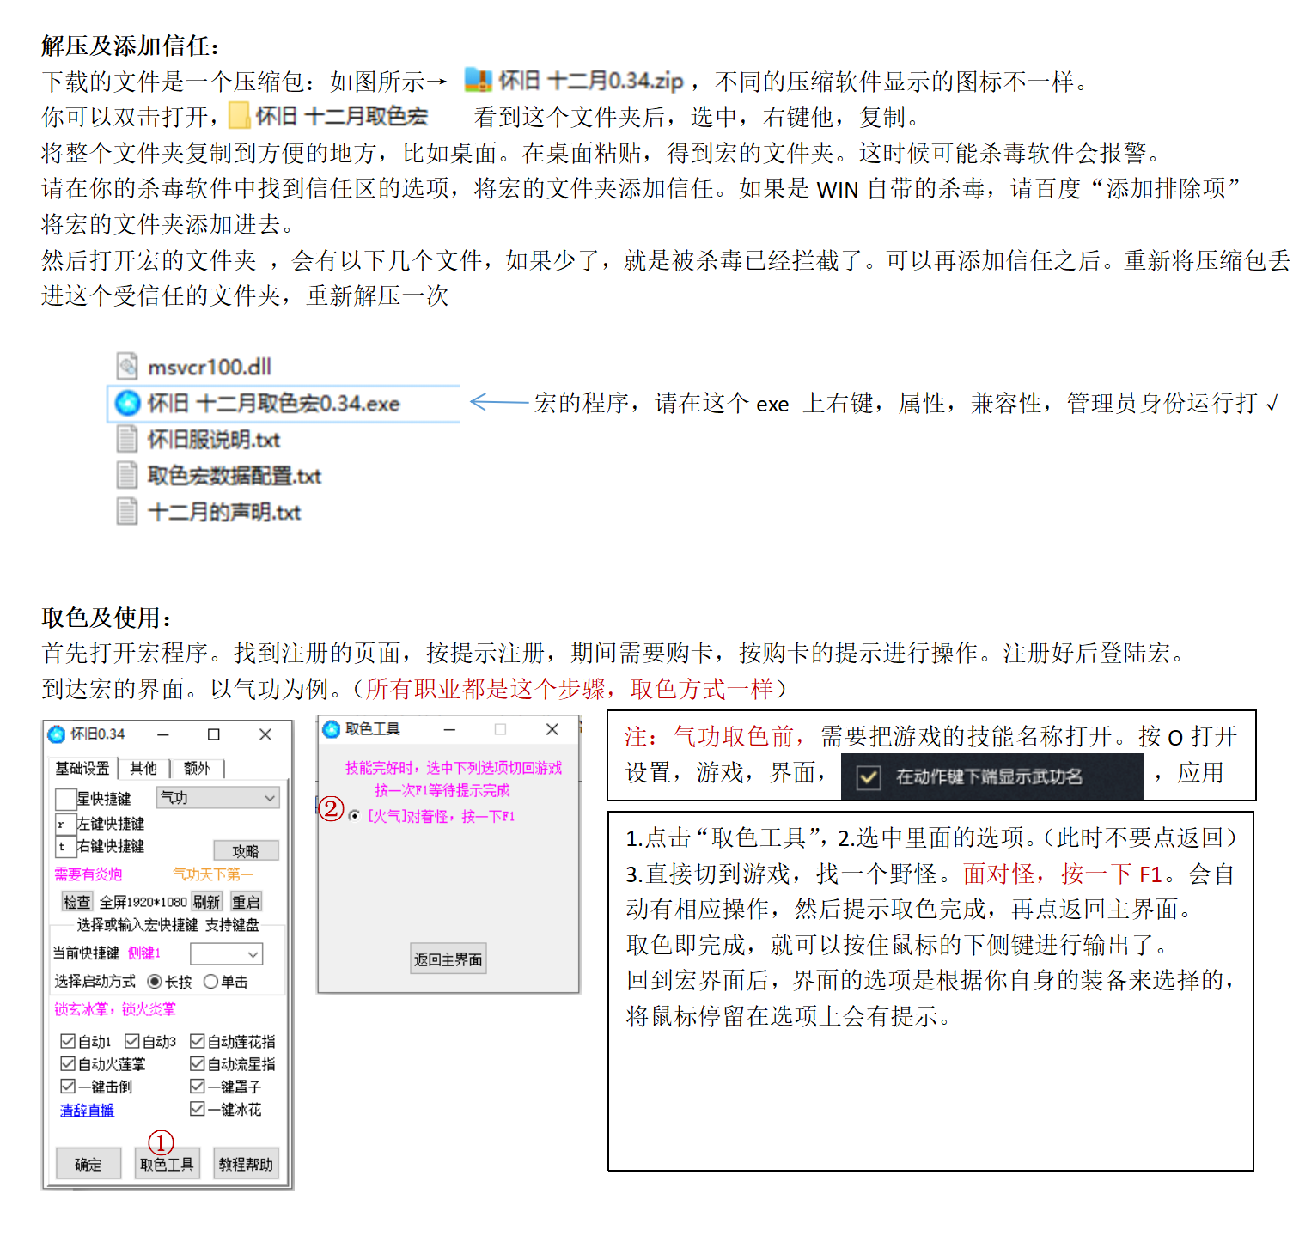Toggle the 一键罩子 checkbox

pos(198,1087)
